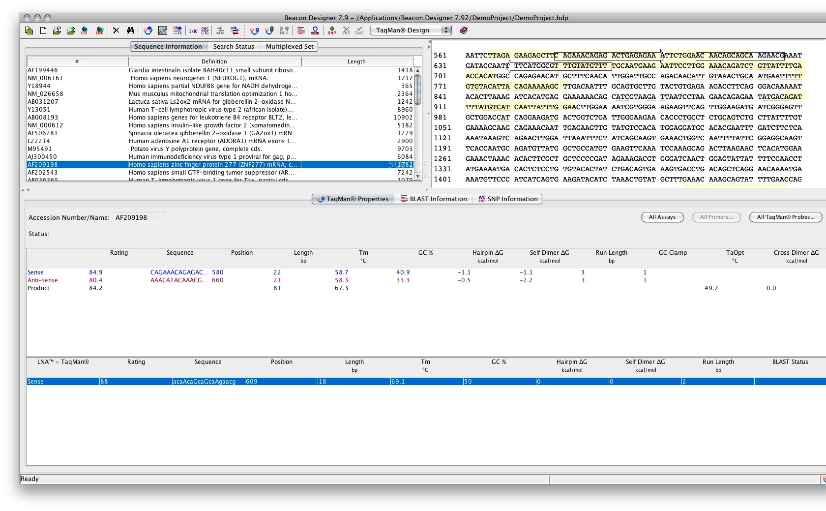Click the Definition column header
The image size is (826, 511).
tap(214, 61)
